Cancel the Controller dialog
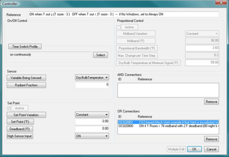This screenshot has width=229, height=157. click(x=211, y=149)
